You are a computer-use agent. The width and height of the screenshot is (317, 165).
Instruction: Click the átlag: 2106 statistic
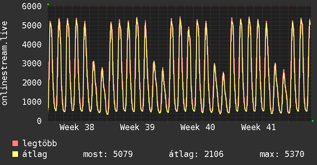(x=196, y=154)
